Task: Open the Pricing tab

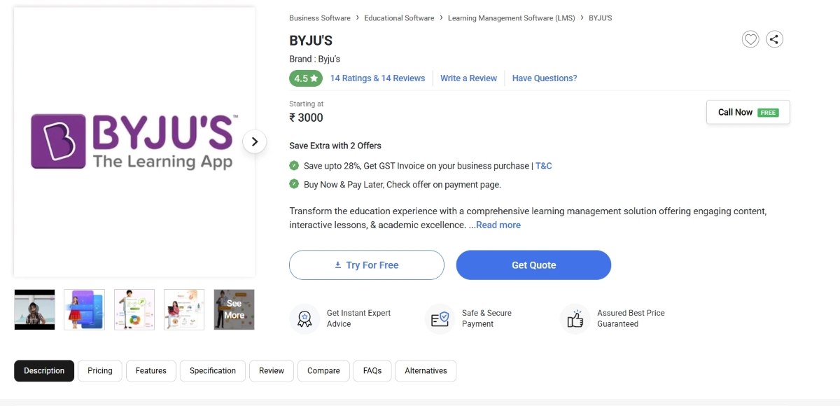Action: [100, 371]
